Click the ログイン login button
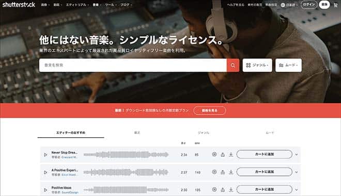Viewport: 341px width, 196px height. (x=309, y=5)
